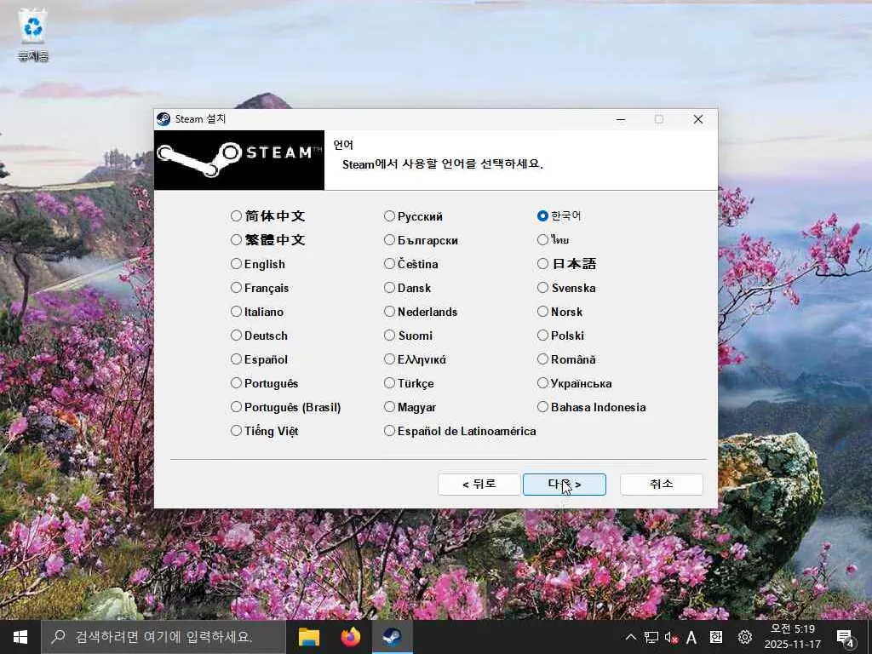
Task: Select Deutsch language option
Action: pyautogui.click(x=259, y=336)
